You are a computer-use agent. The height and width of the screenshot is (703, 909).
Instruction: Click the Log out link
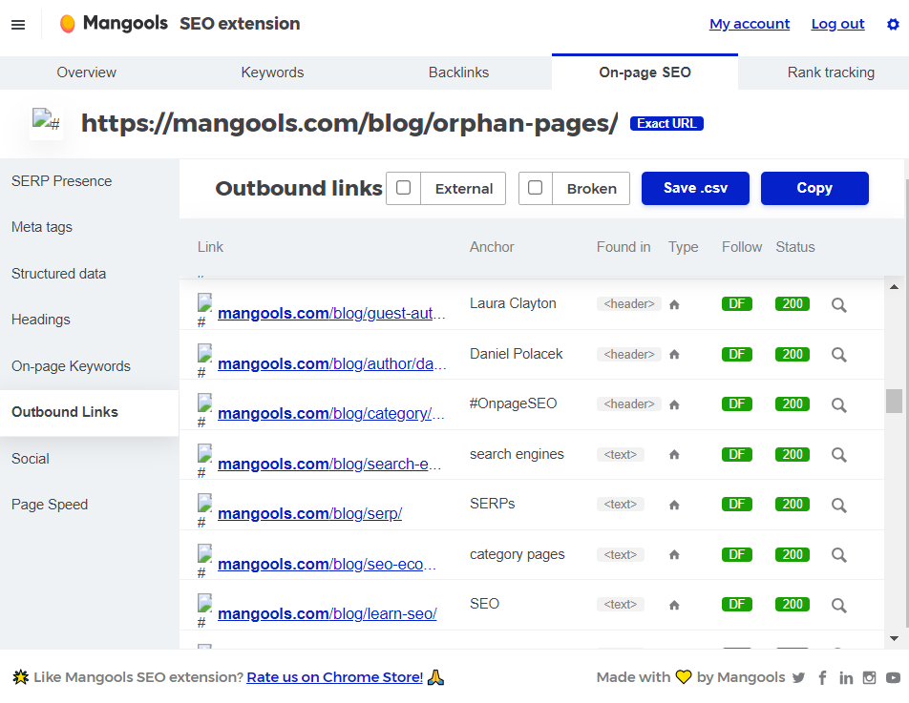tap(837, 24)
